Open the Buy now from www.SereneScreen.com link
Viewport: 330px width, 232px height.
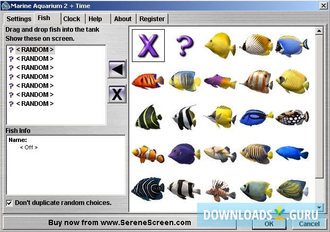click(120, 223)
